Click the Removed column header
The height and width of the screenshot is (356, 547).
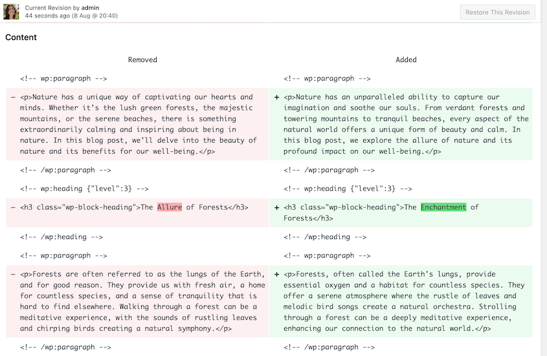point(142,59)
